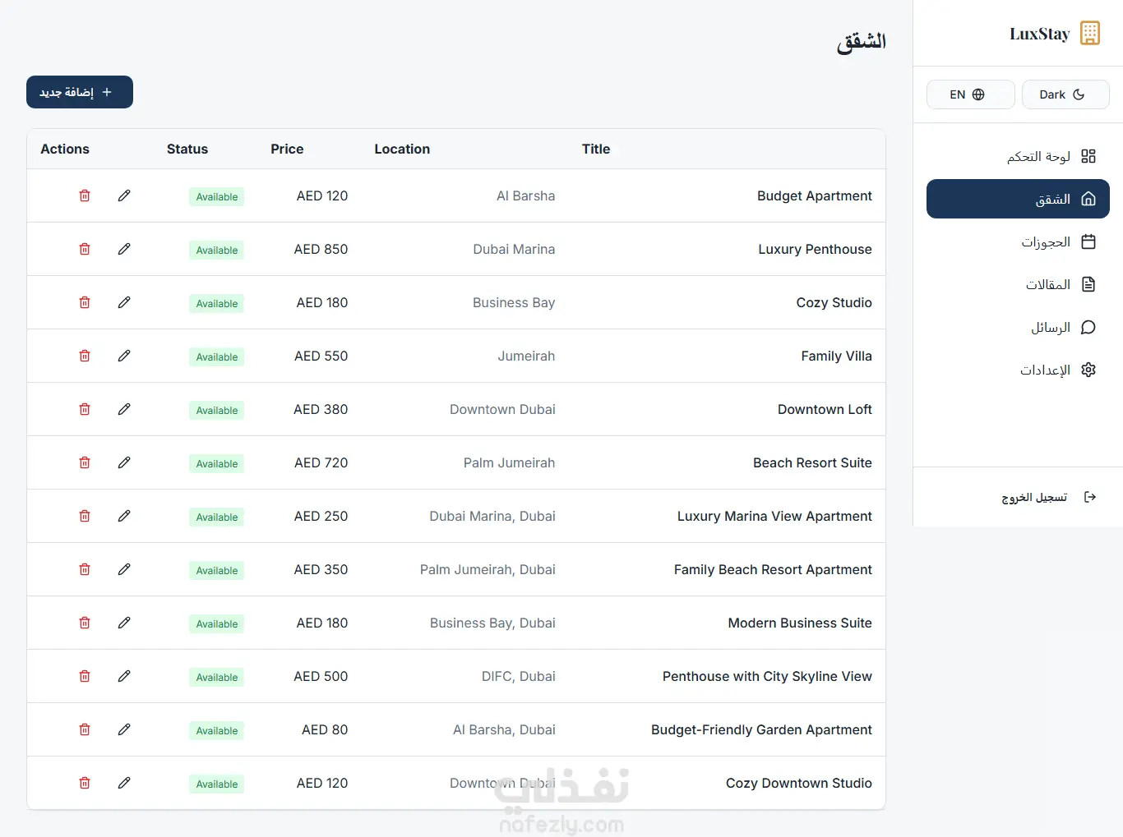This screenshot has height=837, width=1123.
Task: Click the AED 720 price
Action: click(x=321, y=462)
